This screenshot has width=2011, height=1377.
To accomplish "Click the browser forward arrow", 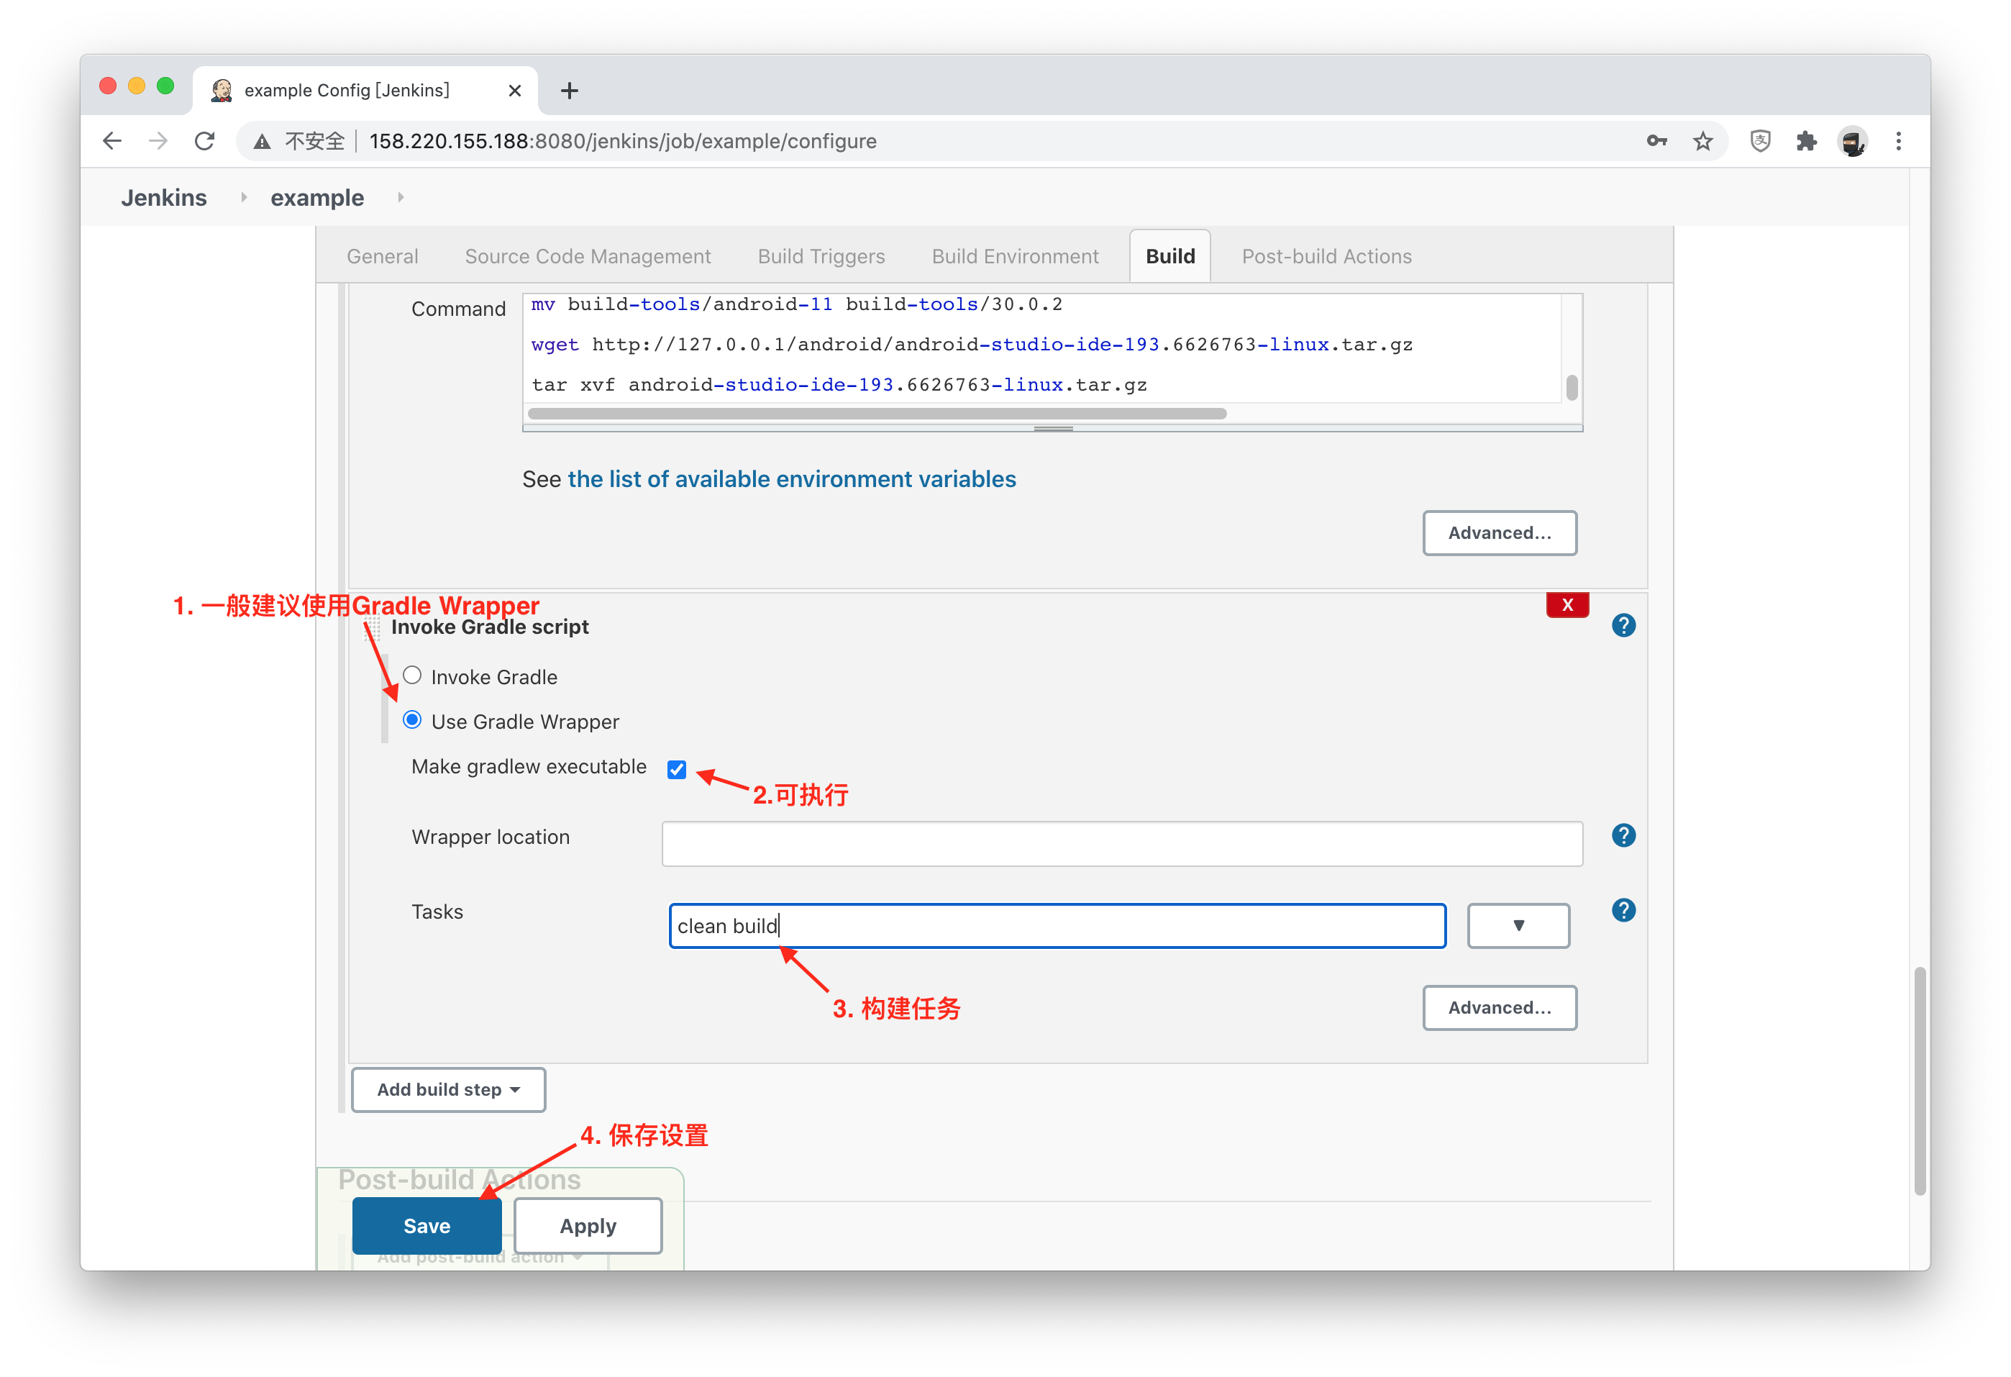I will coord(158,141).
